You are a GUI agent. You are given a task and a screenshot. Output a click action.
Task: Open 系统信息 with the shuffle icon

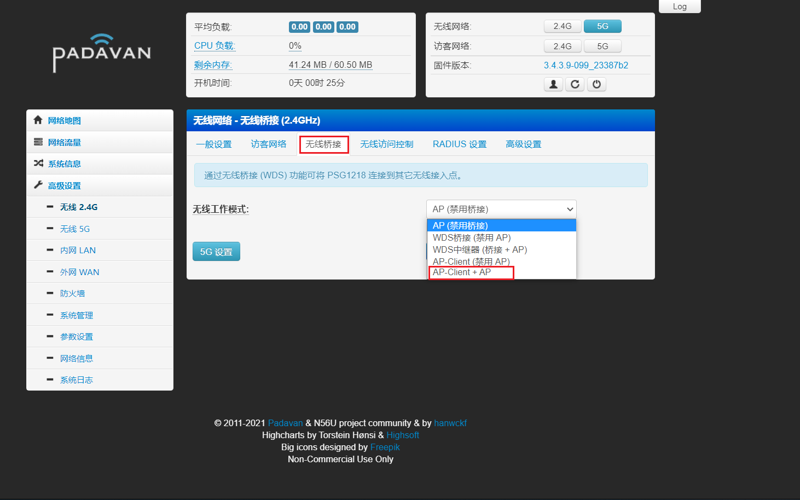64,164
